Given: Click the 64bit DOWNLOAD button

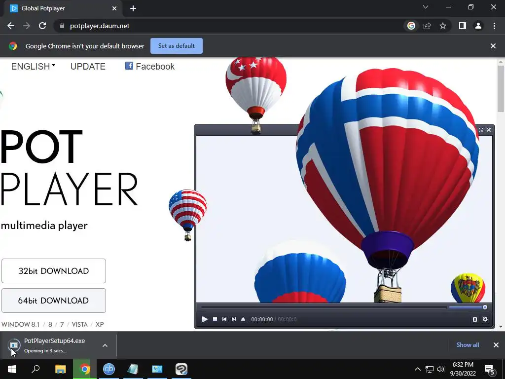Looking at the screenshot, I should pyautogui.click(x=54, y=301).
